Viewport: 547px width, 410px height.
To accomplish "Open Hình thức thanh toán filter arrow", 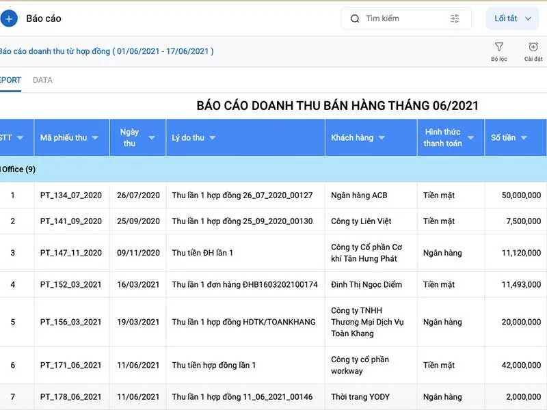I will click(470, 138).
